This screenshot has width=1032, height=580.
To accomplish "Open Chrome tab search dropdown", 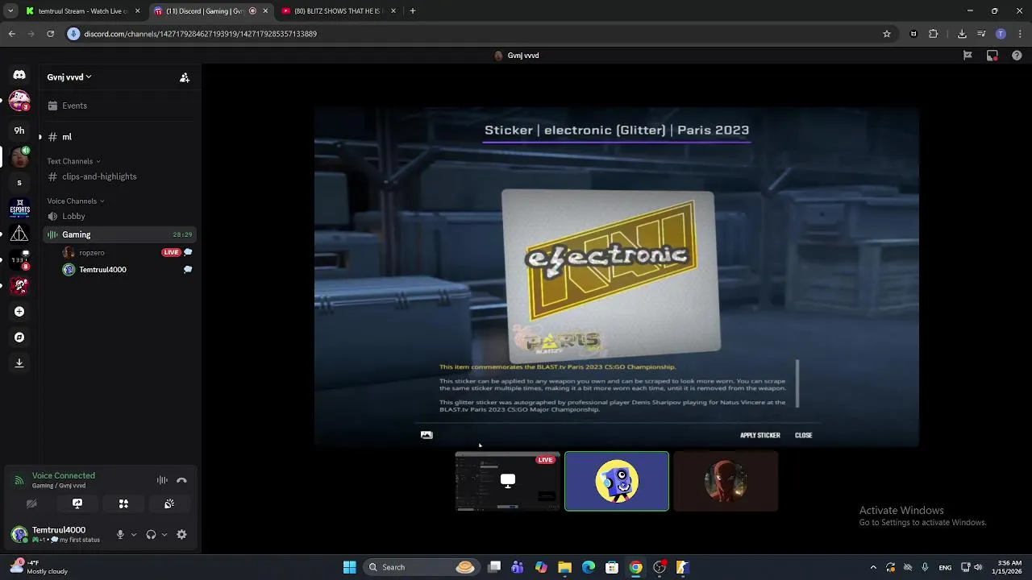I will click(10, 11).
